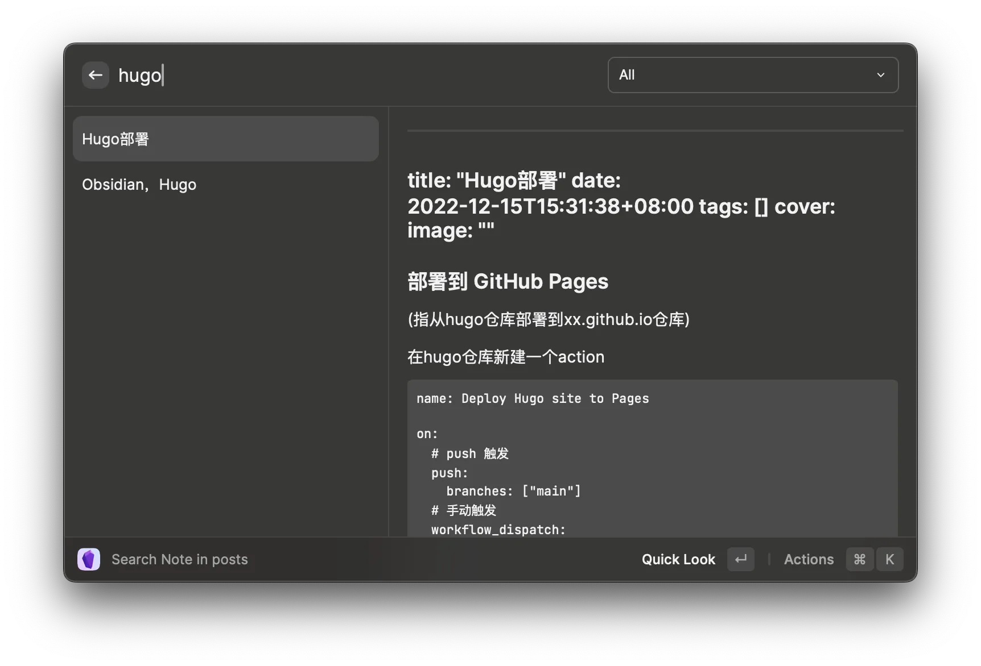Click the back arrow button
The height and width of the screenshot is (666, 981).
[96, 75]
